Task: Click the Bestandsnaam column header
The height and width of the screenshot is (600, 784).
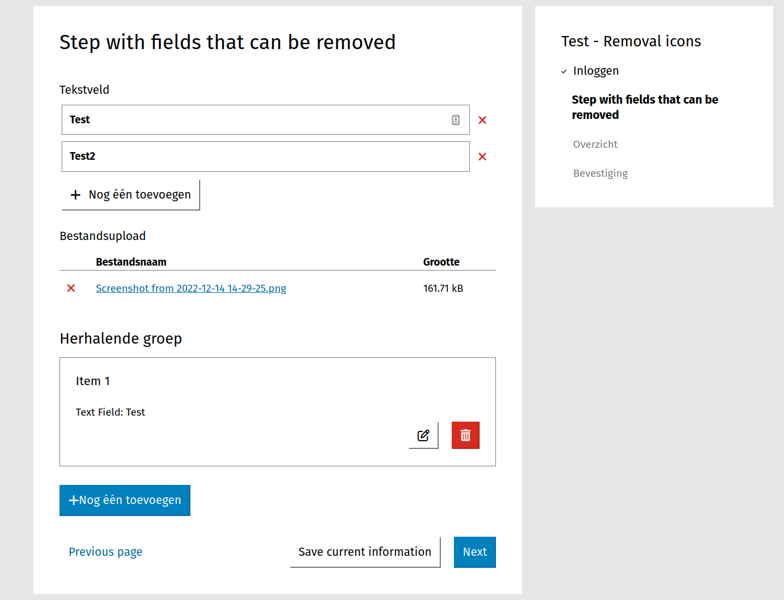Action: coord(131,262)
